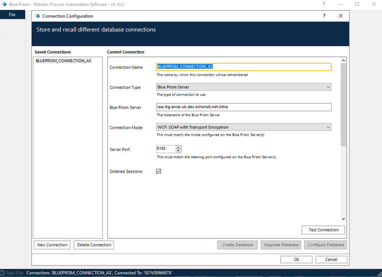Image resolution: width=382 pixels, height=277 pixels.
Task: Click the Server Port number field
Action: point(166,149)
